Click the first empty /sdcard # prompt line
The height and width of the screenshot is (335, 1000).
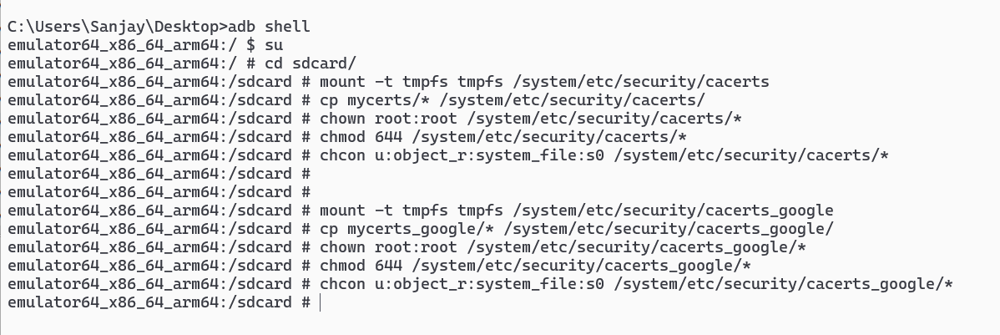(159, 175)
